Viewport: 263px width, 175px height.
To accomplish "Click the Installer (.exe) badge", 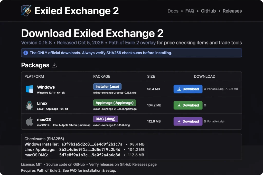I will (x=107, y=87).
